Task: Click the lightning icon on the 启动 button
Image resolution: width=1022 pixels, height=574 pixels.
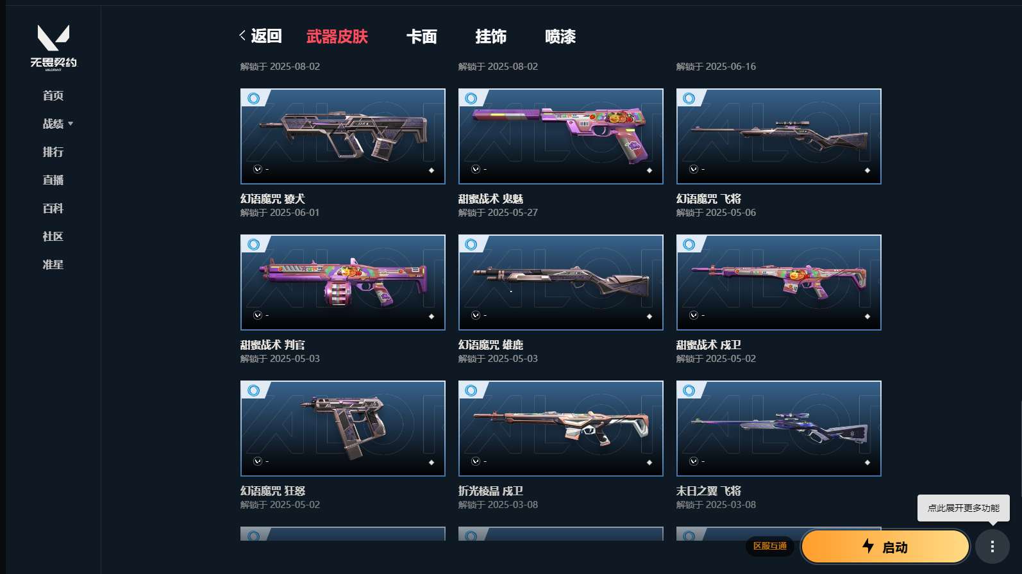Action: click(868, 546)
